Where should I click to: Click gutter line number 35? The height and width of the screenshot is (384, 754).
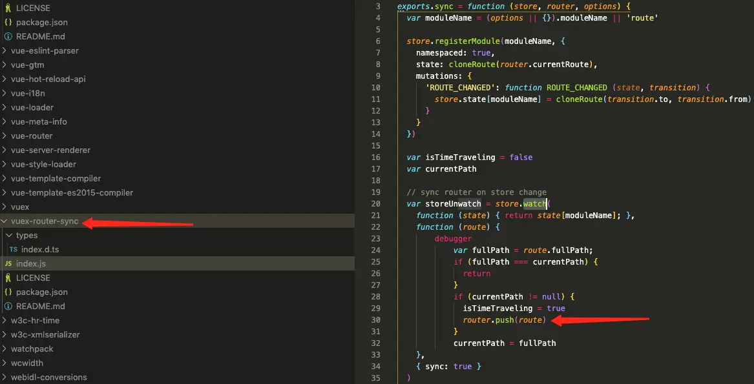click(x=375, y=378)
